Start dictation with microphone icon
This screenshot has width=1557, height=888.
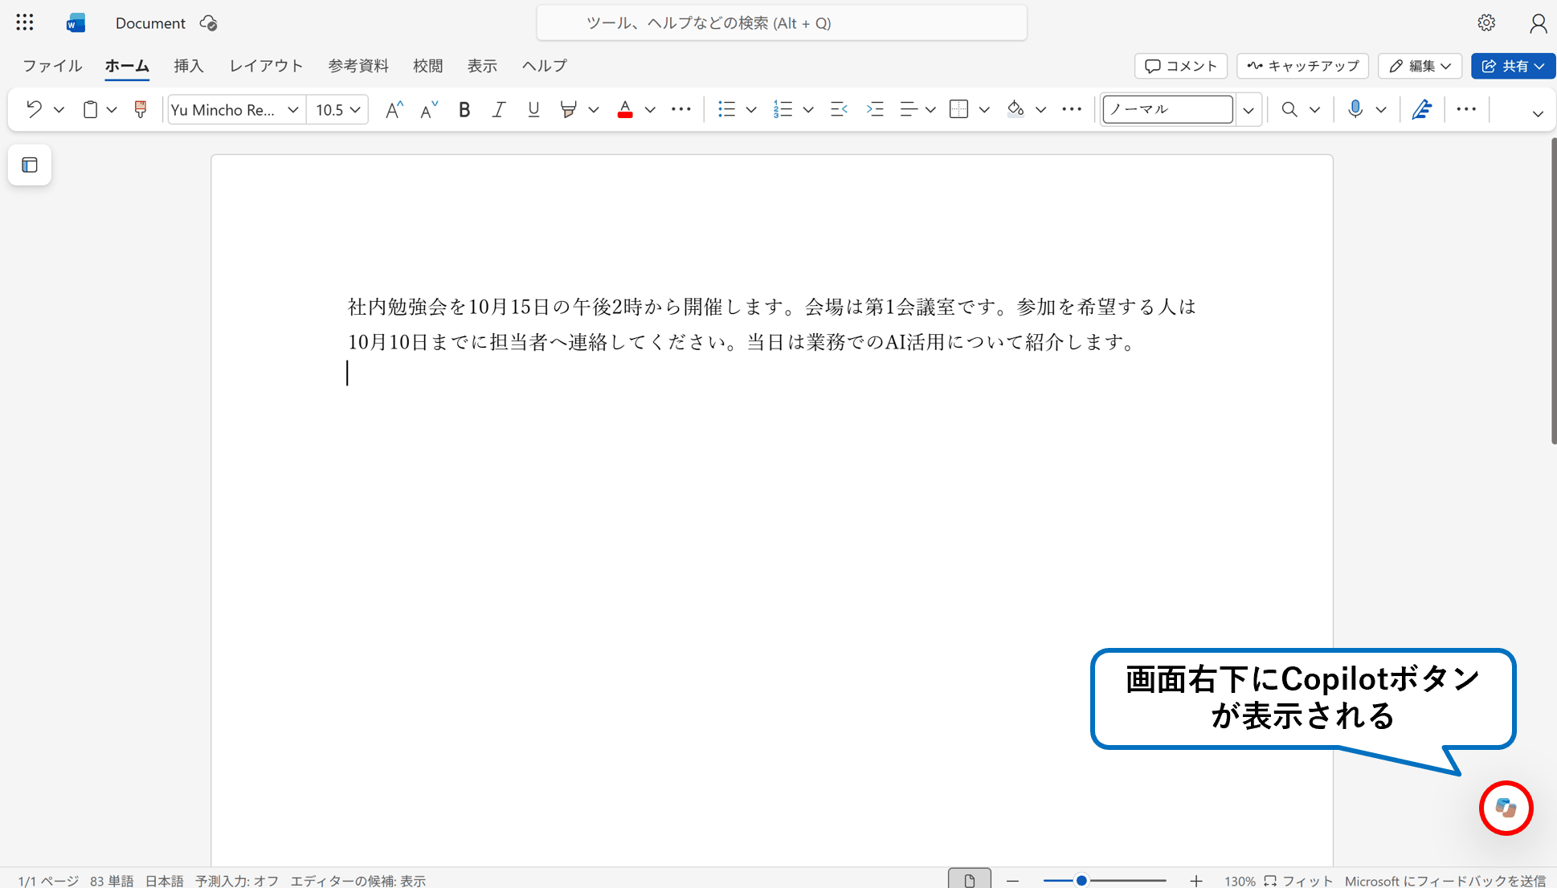coord(1355,109)
